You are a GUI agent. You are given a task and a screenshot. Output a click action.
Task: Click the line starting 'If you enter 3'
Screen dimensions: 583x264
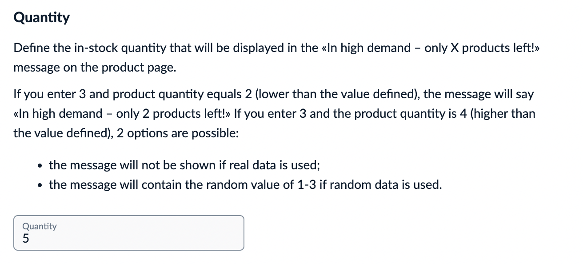(x=274, y=94)
